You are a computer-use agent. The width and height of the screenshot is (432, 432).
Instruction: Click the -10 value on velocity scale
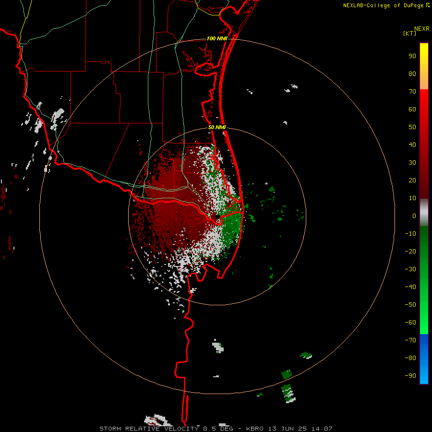click(x=410, y=234)
